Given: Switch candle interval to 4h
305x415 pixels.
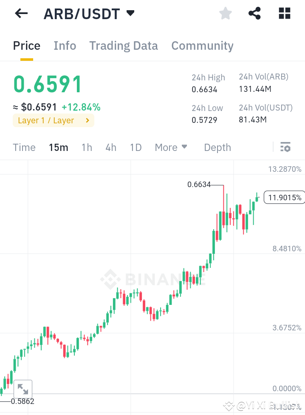Looking at the screenshot, I should click(x=111, y=147).
